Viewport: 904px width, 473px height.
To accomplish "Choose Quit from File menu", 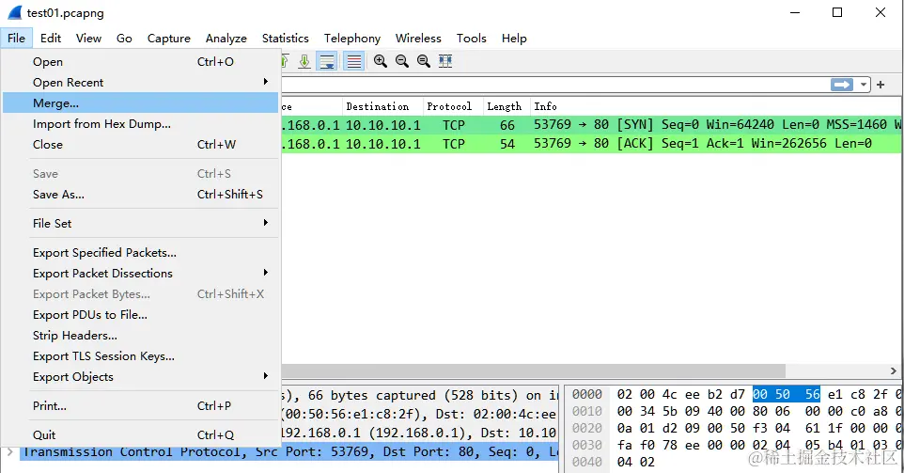I will click(x=141, y=435).
